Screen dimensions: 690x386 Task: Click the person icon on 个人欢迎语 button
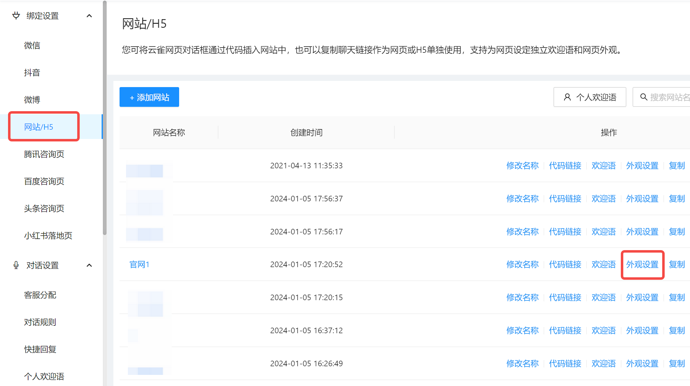[567, 97]
